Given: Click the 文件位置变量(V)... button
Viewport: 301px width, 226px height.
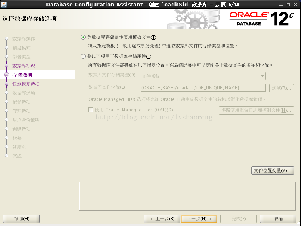Looking at the screenshot, I should tap(273, 170).
